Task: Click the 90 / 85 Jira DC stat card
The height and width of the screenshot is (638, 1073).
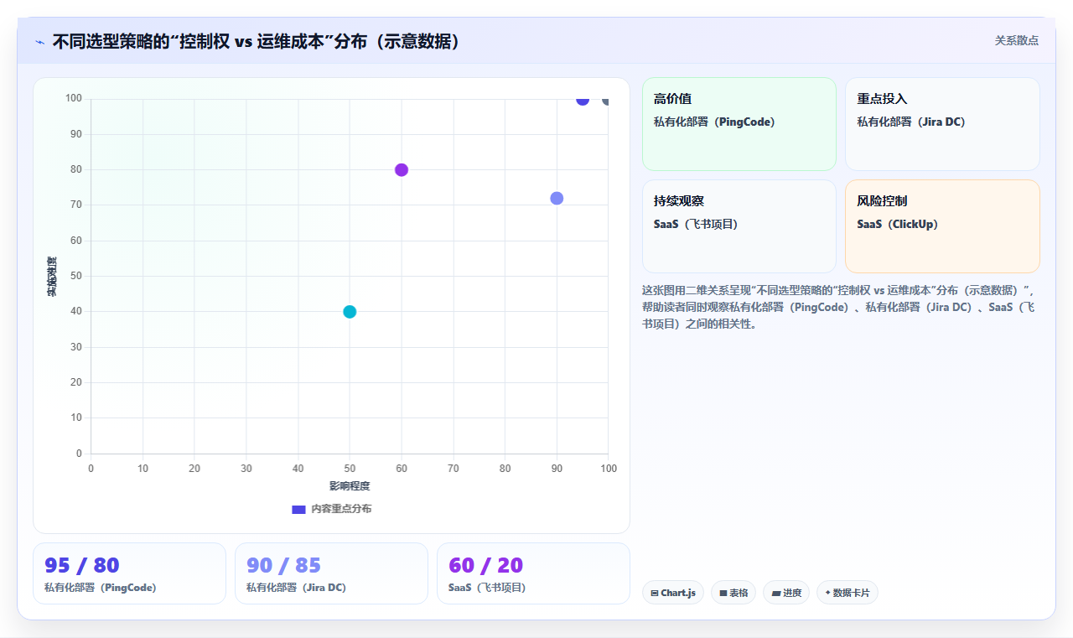Action: (x=331, y=573)
